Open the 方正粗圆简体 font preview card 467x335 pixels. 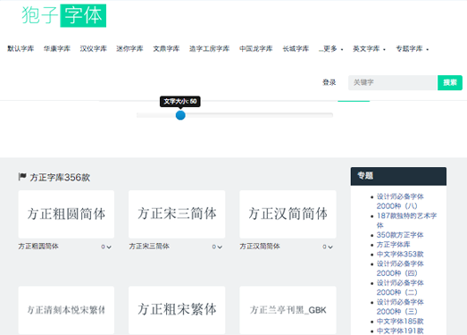pyautogui.click(x=66, y=214)
